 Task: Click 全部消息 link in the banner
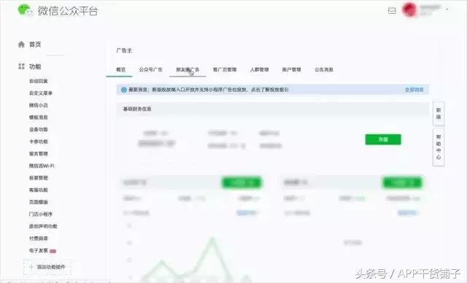(x=414, y=90)
